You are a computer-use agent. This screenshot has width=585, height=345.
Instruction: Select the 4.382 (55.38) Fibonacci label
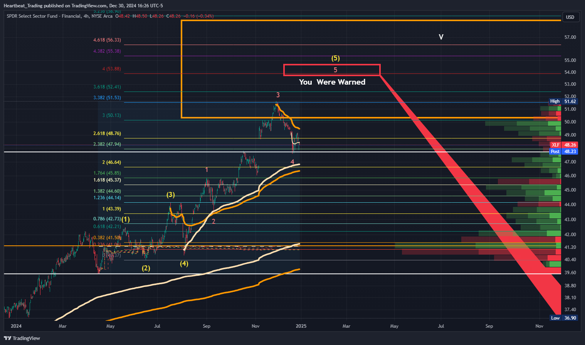pyautogui.click(x=107, y=51)
